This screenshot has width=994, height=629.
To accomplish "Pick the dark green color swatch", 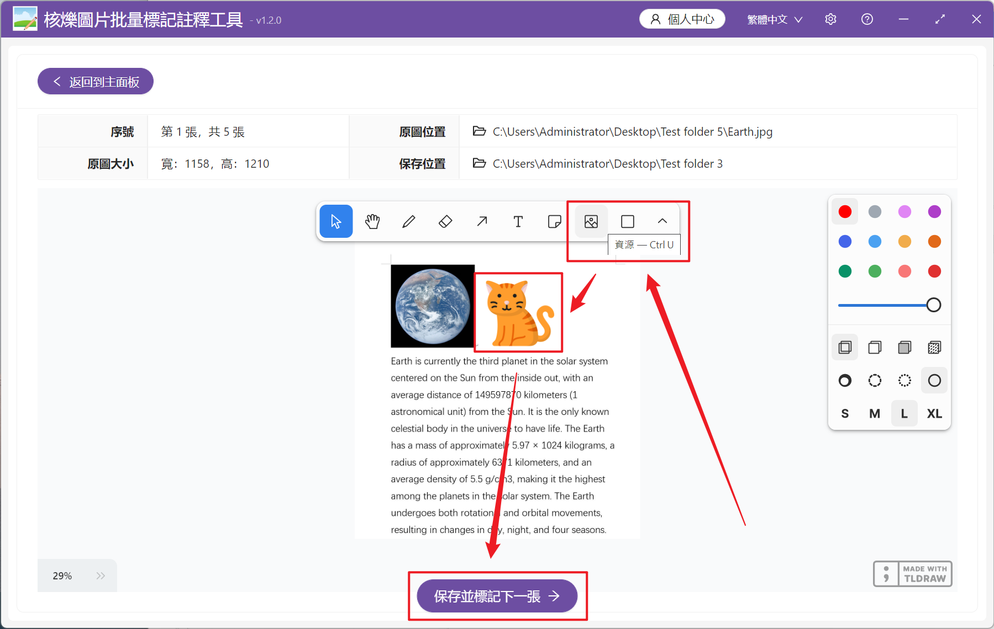I will coord(845,271).
